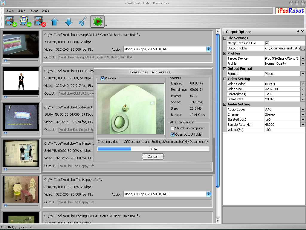Open the Help menu

pyautogui.click(x=46, y=11)
